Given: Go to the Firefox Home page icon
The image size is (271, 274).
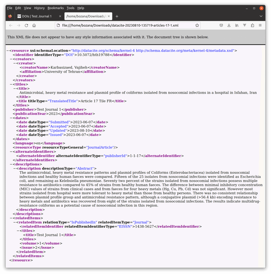Looking at the screenshot, I should click(x=34, y=25).
